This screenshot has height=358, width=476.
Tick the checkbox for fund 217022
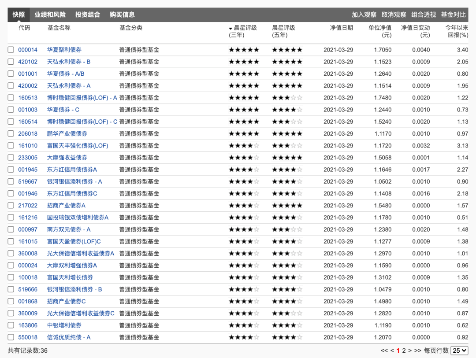pyautogui.click(x=11, y=205)
